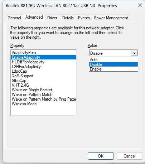Select Wake on Magic Packet property
Image resolution: width=145 pixels, height=164 pixels.
pos(44,90)
